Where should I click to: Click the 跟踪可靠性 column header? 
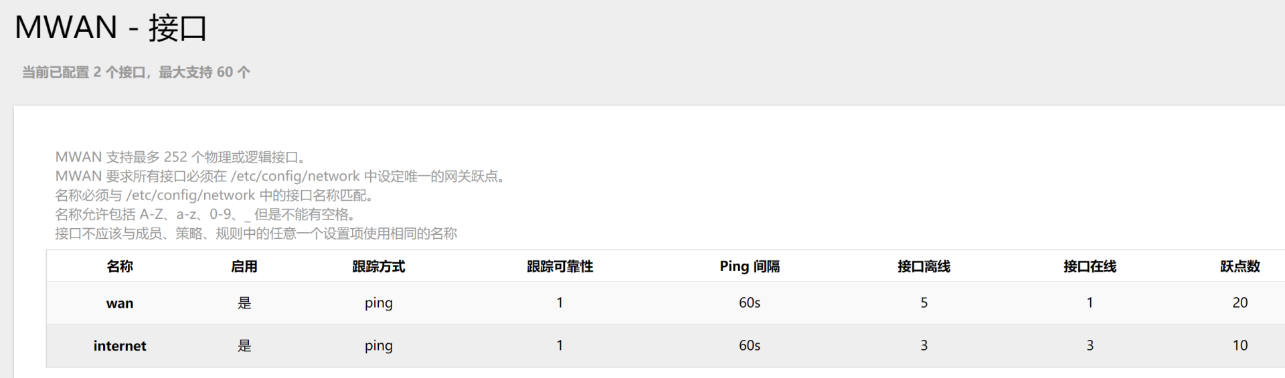[x=560, y=266]
